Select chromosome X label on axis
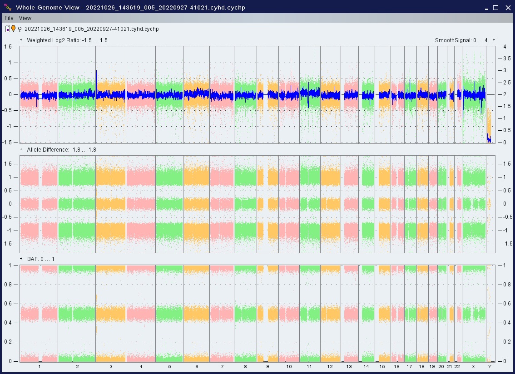 473,366
